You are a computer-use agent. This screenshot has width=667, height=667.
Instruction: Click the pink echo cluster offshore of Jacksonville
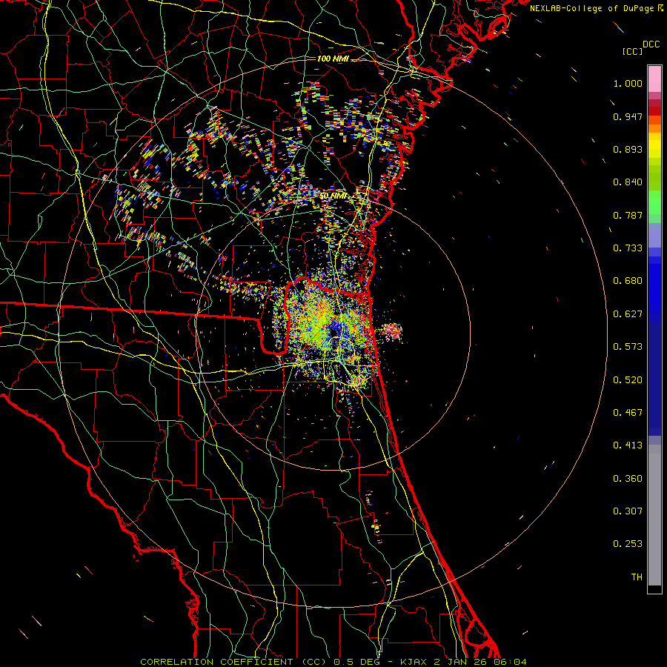click(391, 331)
